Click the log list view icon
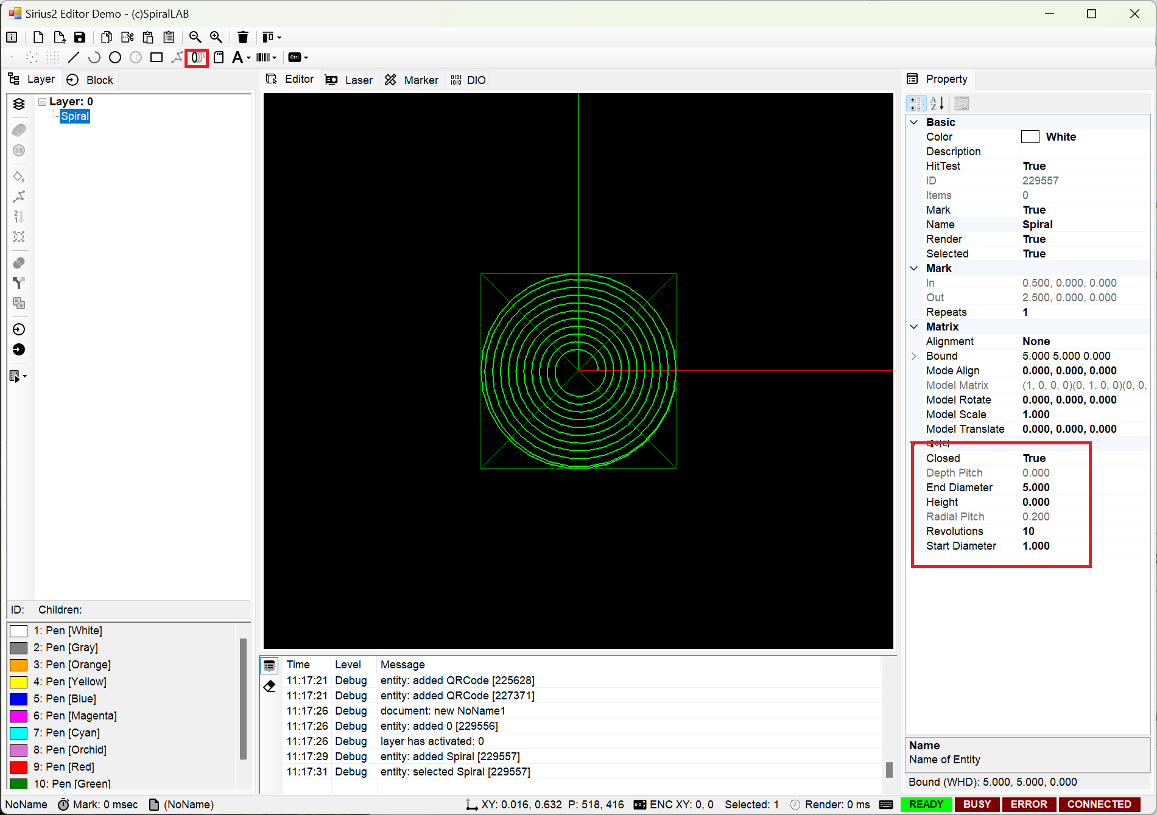This screenshot has width=1157, height=815. coord(269,665)
